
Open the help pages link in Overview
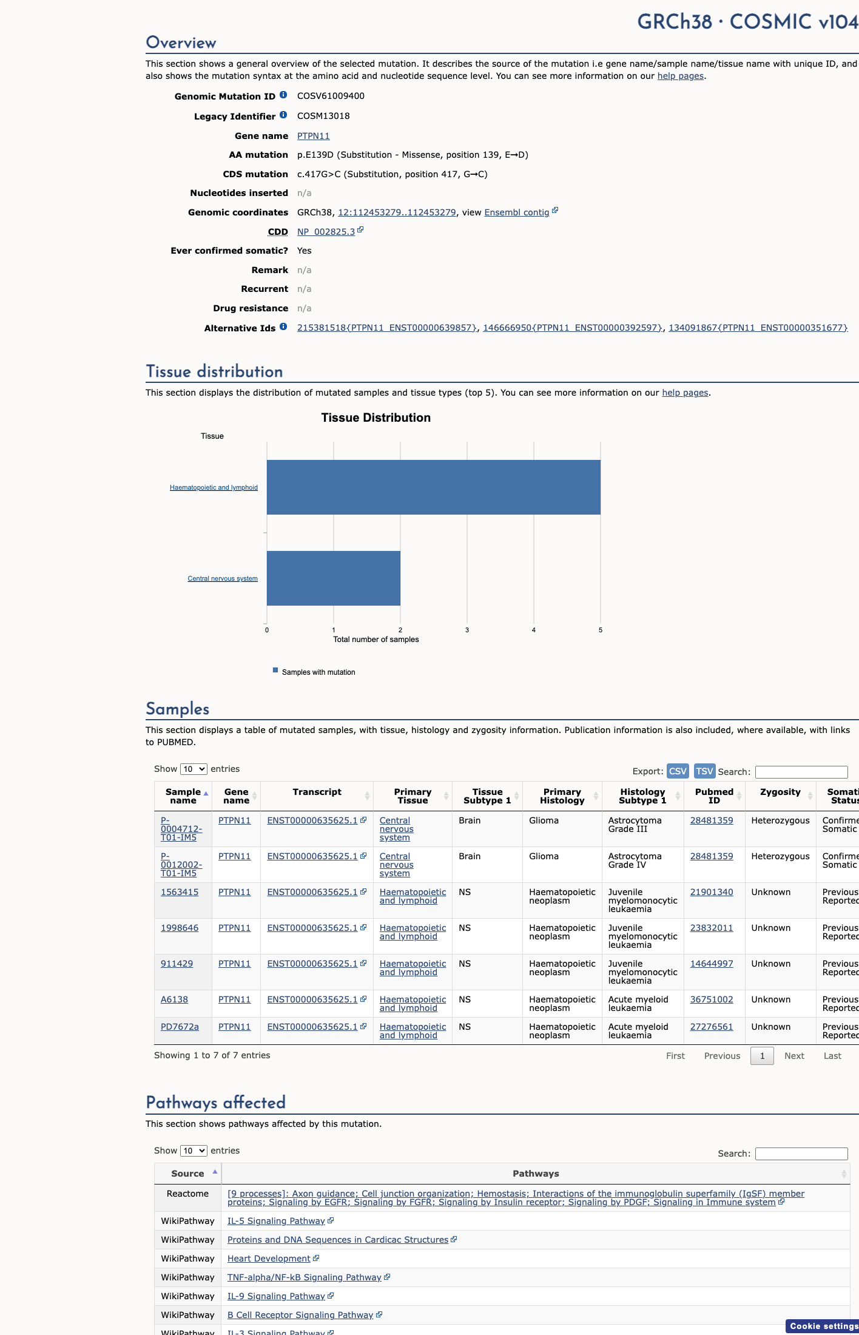tap(681, 76)
